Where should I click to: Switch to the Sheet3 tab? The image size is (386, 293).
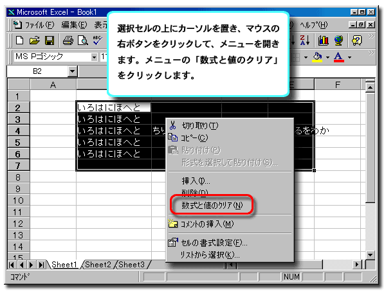(x=131, y=265)
